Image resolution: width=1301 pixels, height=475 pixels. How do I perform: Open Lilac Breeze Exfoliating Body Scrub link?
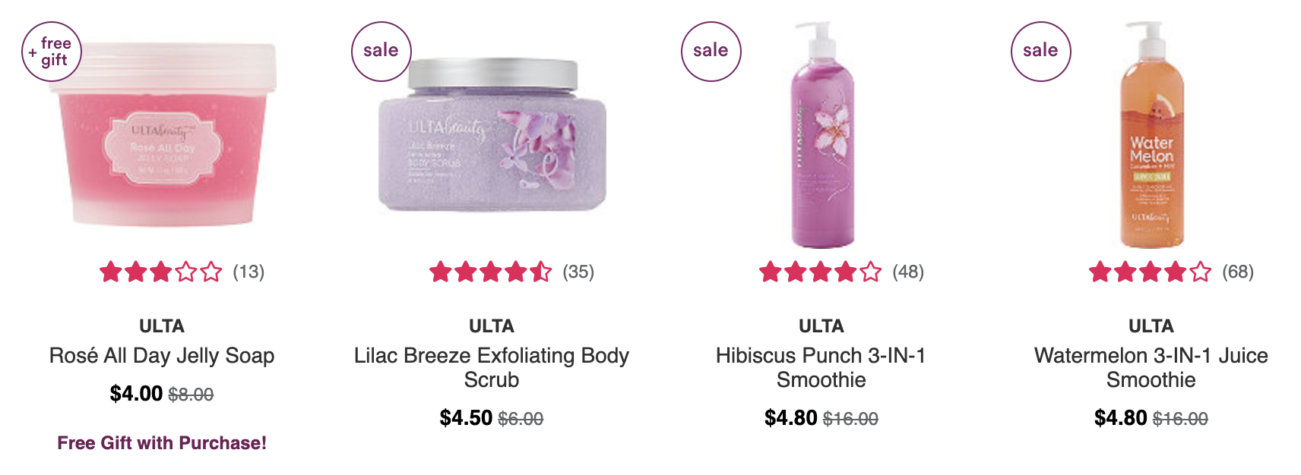492,367
